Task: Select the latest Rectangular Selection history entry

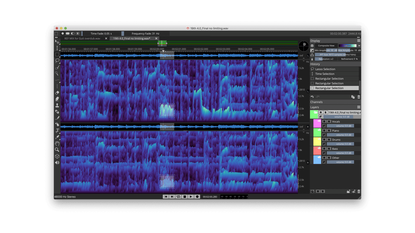Action: point(334,88)
